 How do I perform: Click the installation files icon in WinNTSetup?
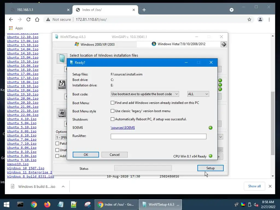[x=62, y=59]
